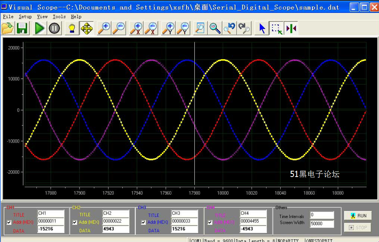Edit the CH1 title field
Screen dimensions: 379x242
(51, 213)
